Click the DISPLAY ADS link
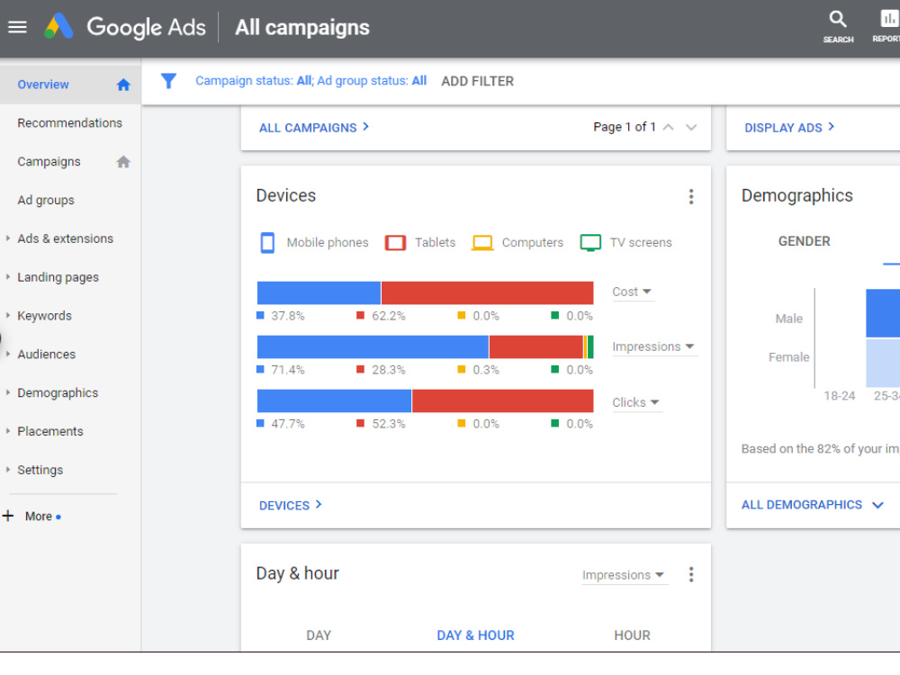Screen dimensions: 900x675 (x=789, y=128)
